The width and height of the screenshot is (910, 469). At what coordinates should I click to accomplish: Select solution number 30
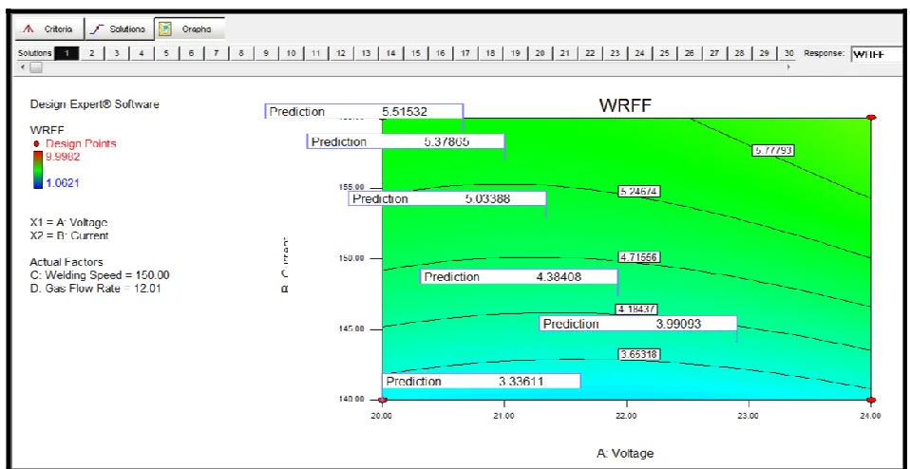787,53
